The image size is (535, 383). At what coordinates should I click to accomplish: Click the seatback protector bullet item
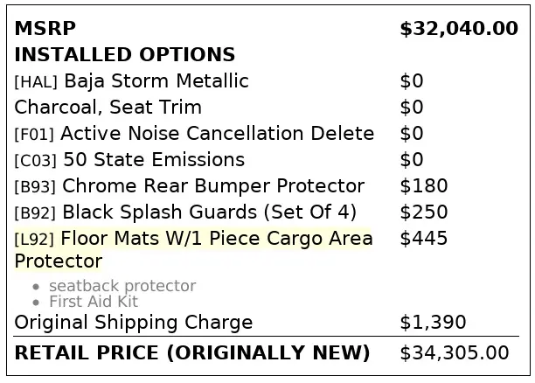(x=122, y=286)
